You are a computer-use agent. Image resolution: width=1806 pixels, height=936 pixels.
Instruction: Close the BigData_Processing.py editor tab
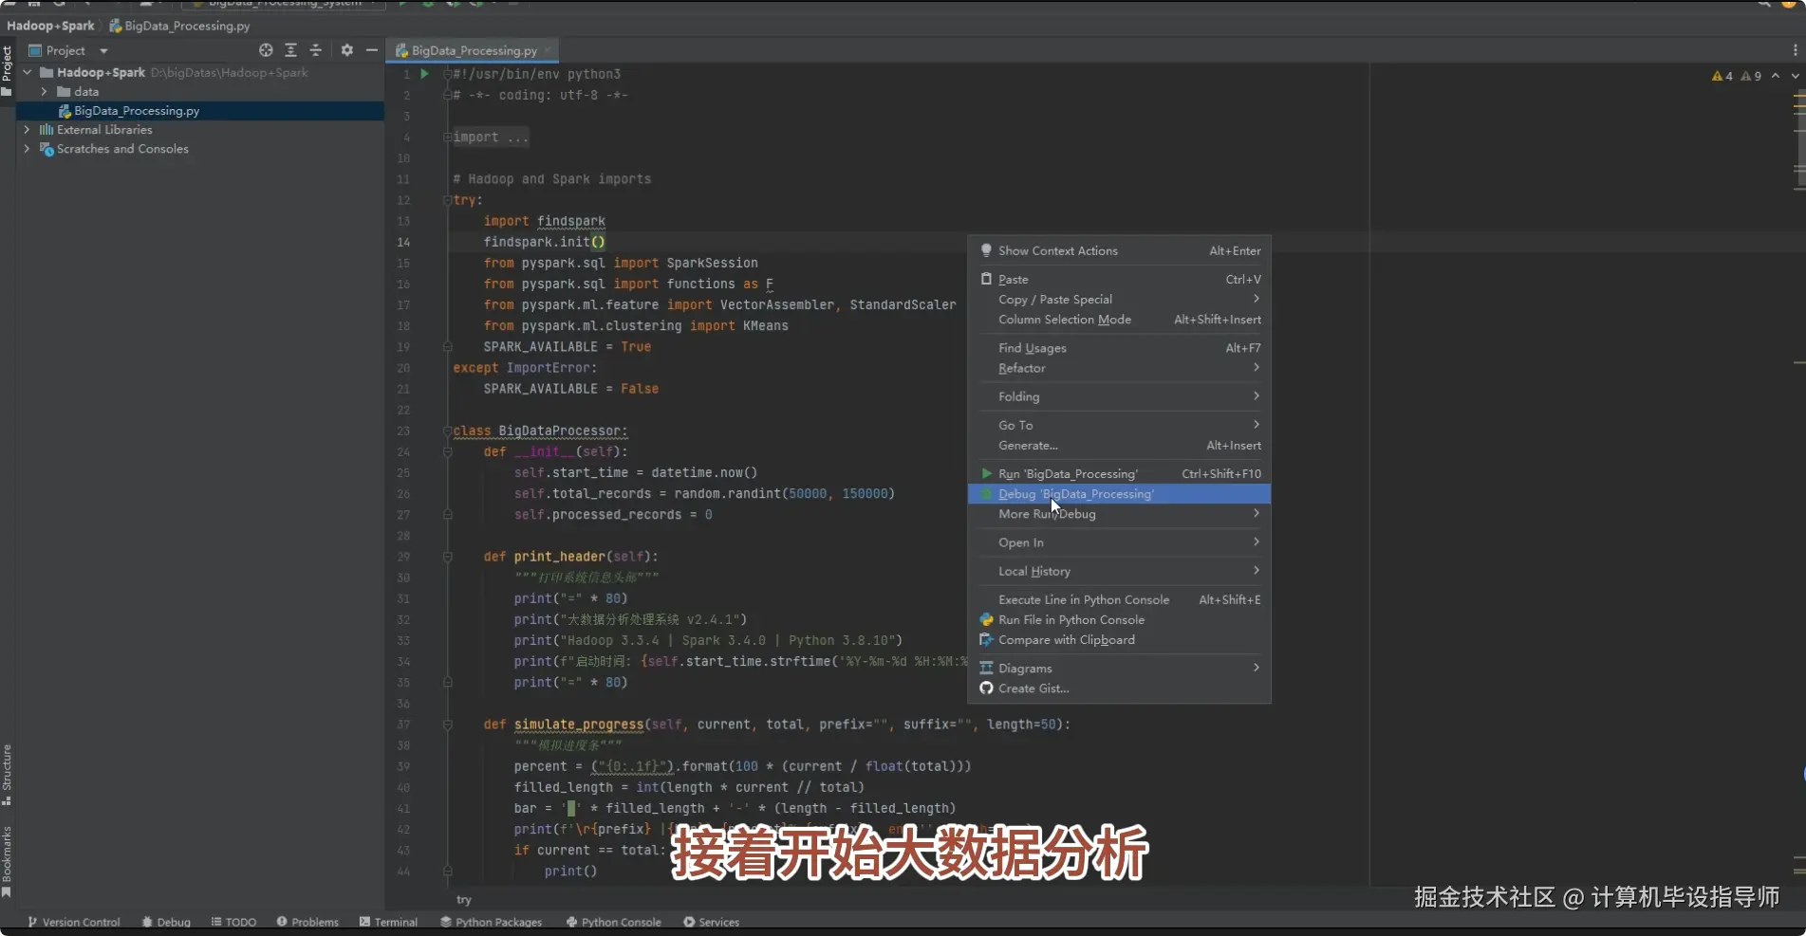548,50
